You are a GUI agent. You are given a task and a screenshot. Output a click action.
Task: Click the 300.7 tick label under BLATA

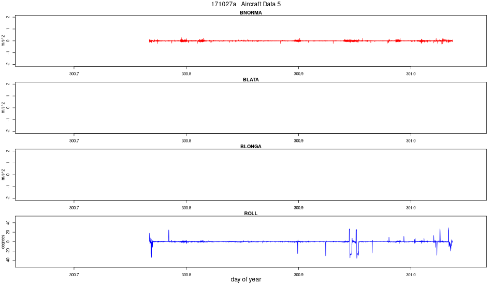pyautogui.click(x=74, y=140)
